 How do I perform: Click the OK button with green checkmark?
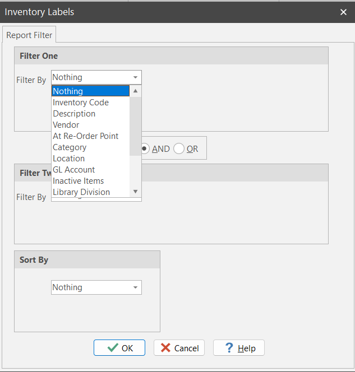pos(119,348)
